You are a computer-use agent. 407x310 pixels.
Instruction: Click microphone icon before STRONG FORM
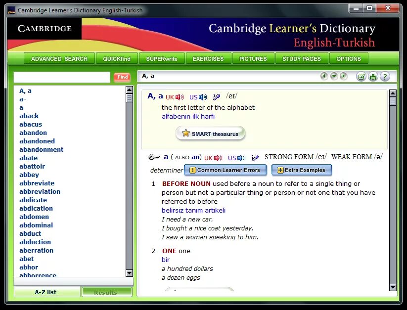[x=255, y=157]
